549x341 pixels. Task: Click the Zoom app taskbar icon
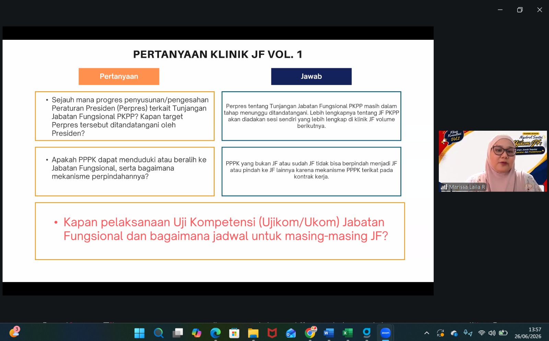click(x=386, y=333)
